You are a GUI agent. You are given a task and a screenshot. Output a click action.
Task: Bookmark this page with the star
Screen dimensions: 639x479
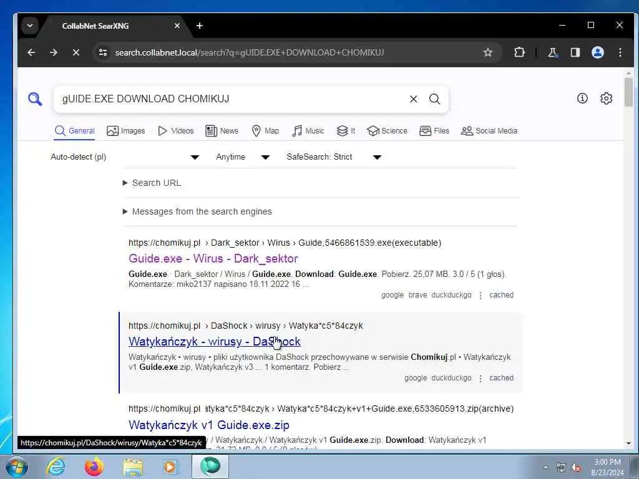488,52
